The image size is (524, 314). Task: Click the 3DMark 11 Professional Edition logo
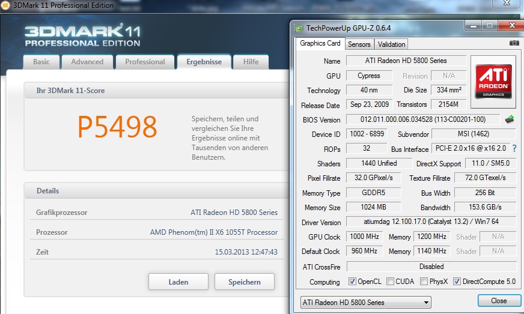pos(82,36)
